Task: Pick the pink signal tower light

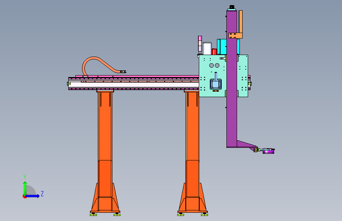Action: (200, 45)
